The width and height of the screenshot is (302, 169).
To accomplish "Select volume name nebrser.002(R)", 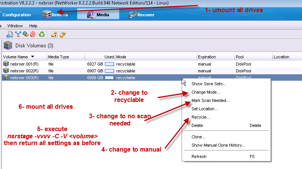I will pyautogui.click(x=24, y=71).
